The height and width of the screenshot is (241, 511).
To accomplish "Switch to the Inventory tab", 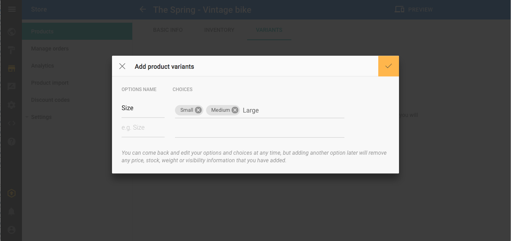I will (x=219, y=30).
